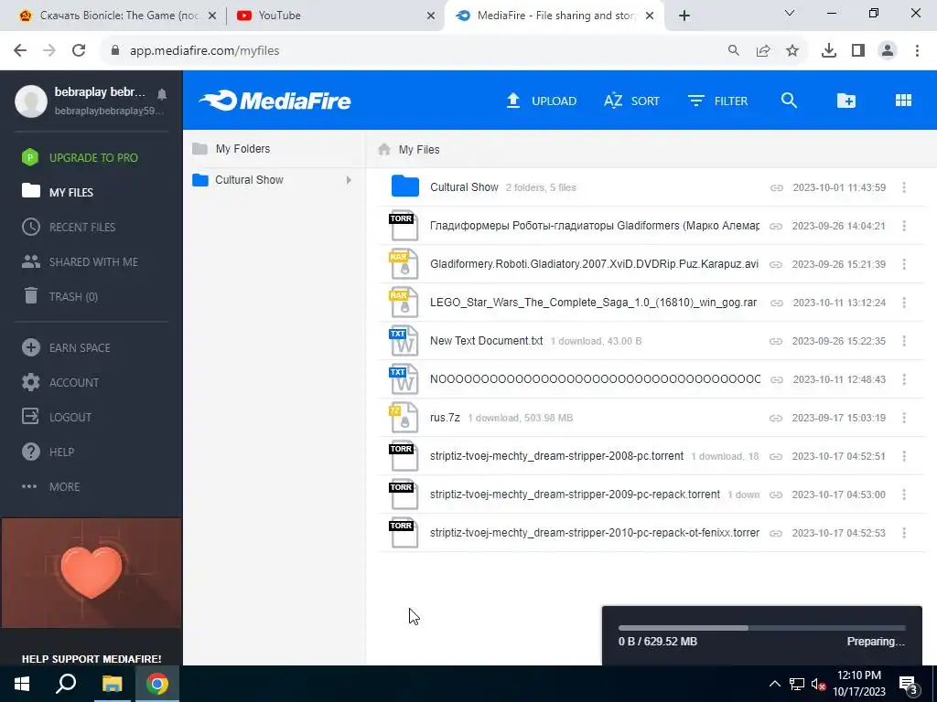The image size is (937, 702).
Task: Click the home icon in breadcrumb
Action: (384, 149)
